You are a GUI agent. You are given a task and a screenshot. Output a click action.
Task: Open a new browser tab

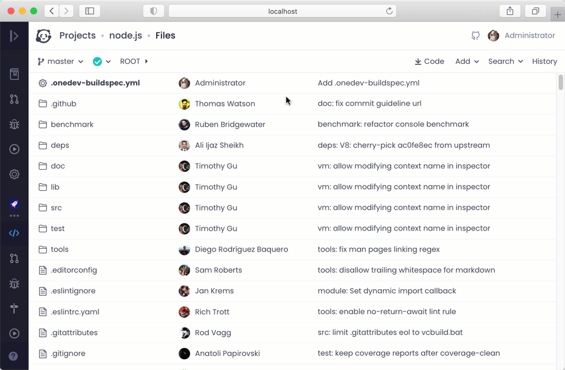click(558, 15)
